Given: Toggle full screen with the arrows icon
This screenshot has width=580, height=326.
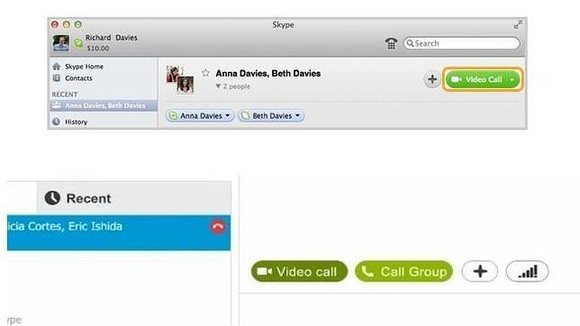Looking at the screenshot, I should pos(518,25).
